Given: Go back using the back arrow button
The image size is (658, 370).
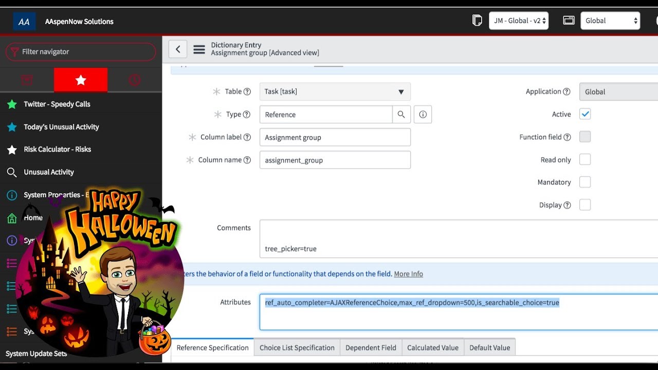Looking at the screenshot, I should point(178,49).
